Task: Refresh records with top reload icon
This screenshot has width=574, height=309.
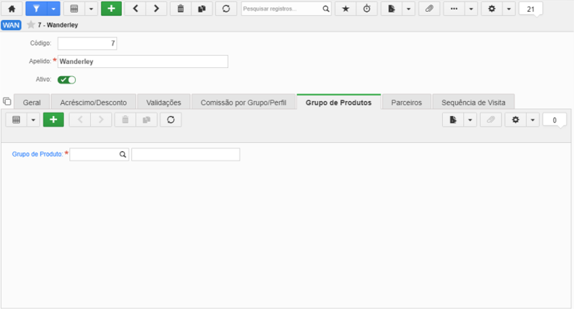Action: click(x=226, y=9)
